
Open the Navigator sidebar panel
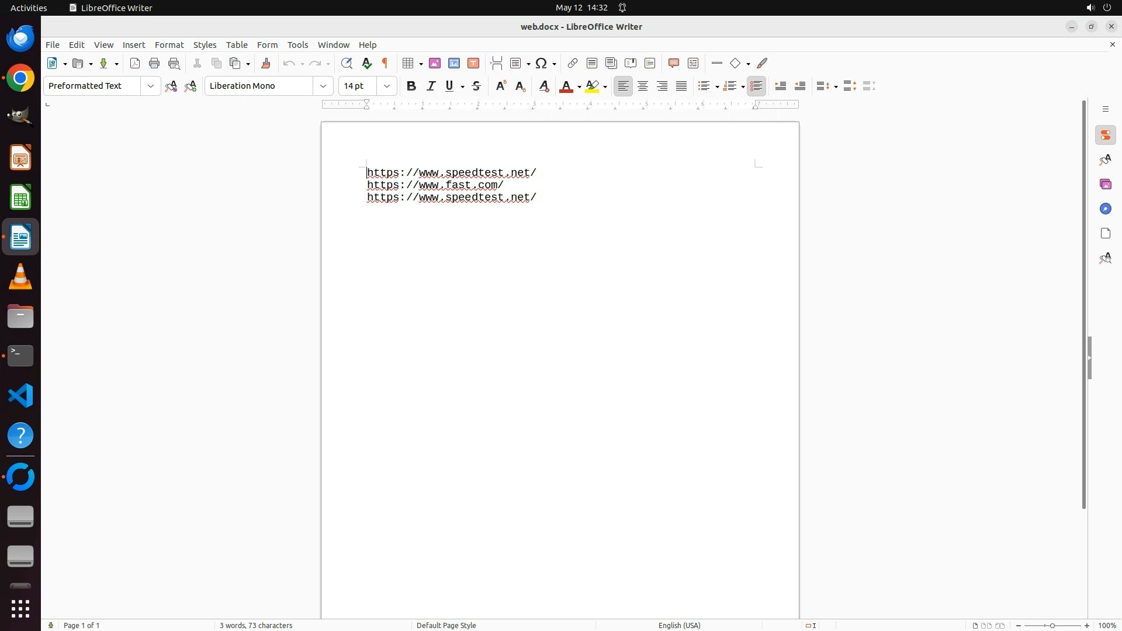(1105, 209)
